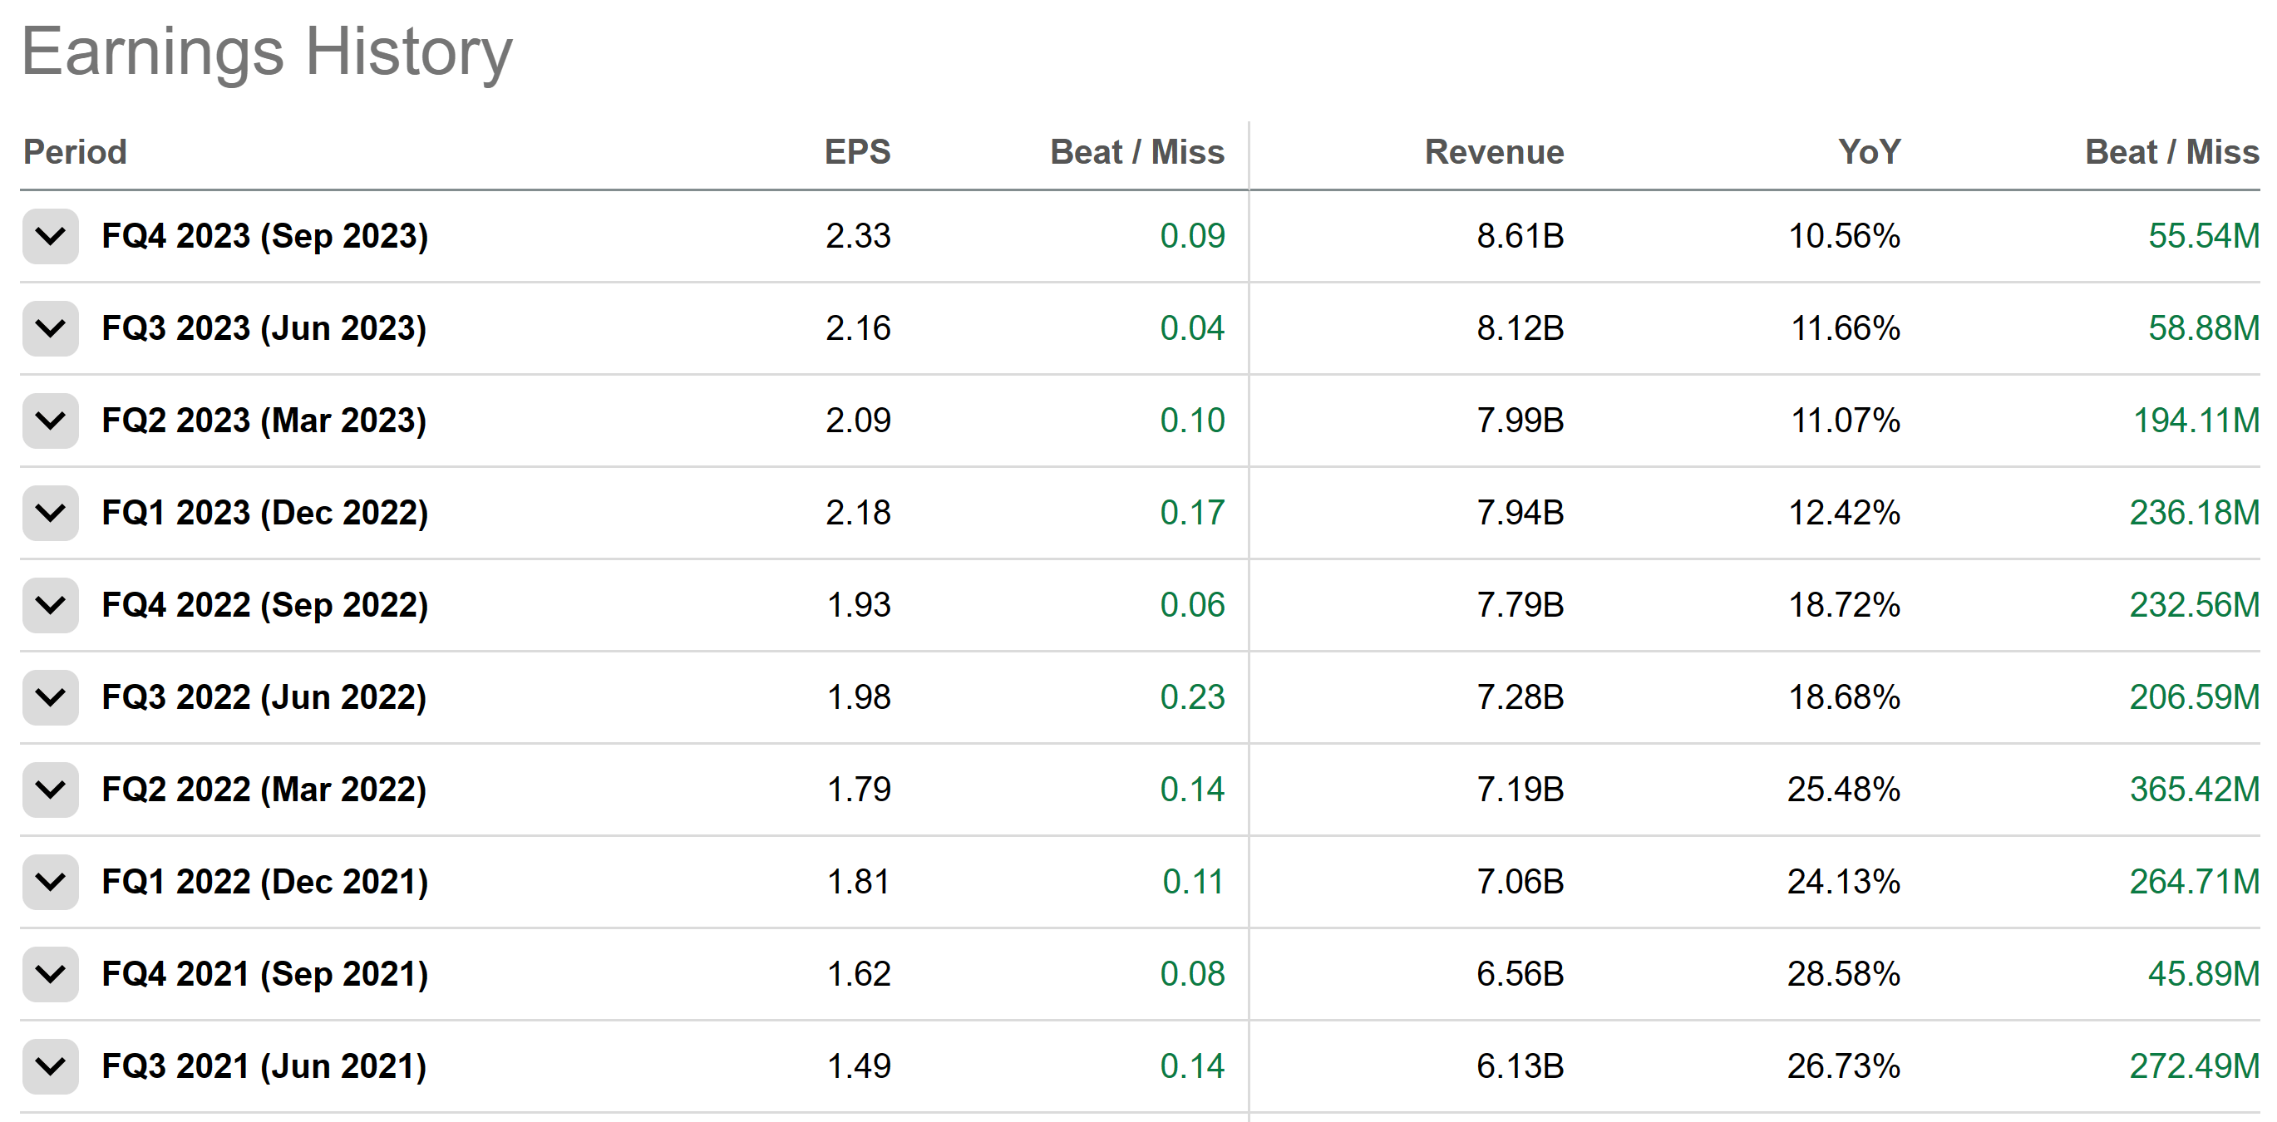Click the YoY column header
Image resolution: width=2277 pixels, height=1122 pixels.
(x=1869, y=152)
